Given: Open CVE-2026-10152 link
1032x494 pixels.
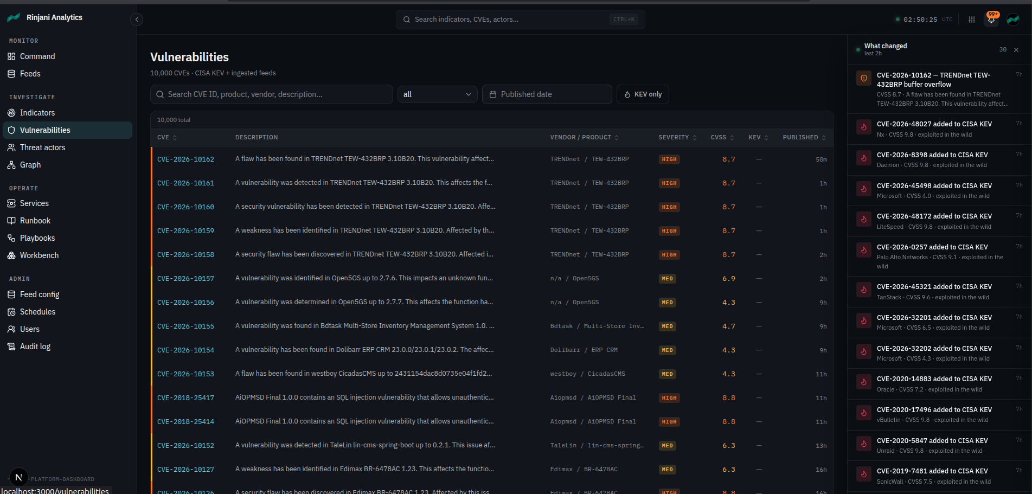Looking at the screenshot, I should (185, 446).
